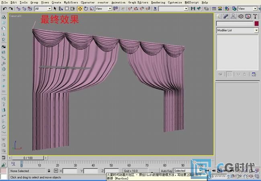Open the named selection sets dropdown
The width and height of the screenshot is (261, 181).
[173, 8]
